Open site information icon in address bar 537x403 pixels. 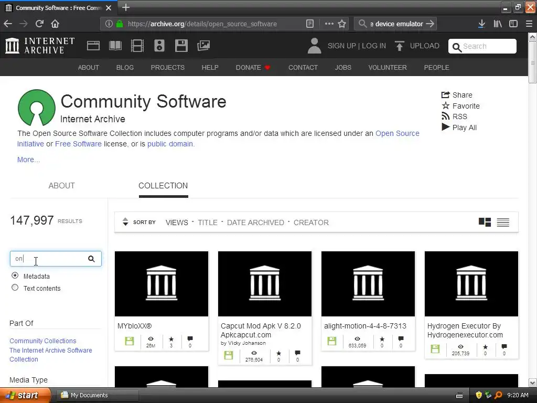coord(109,24)
